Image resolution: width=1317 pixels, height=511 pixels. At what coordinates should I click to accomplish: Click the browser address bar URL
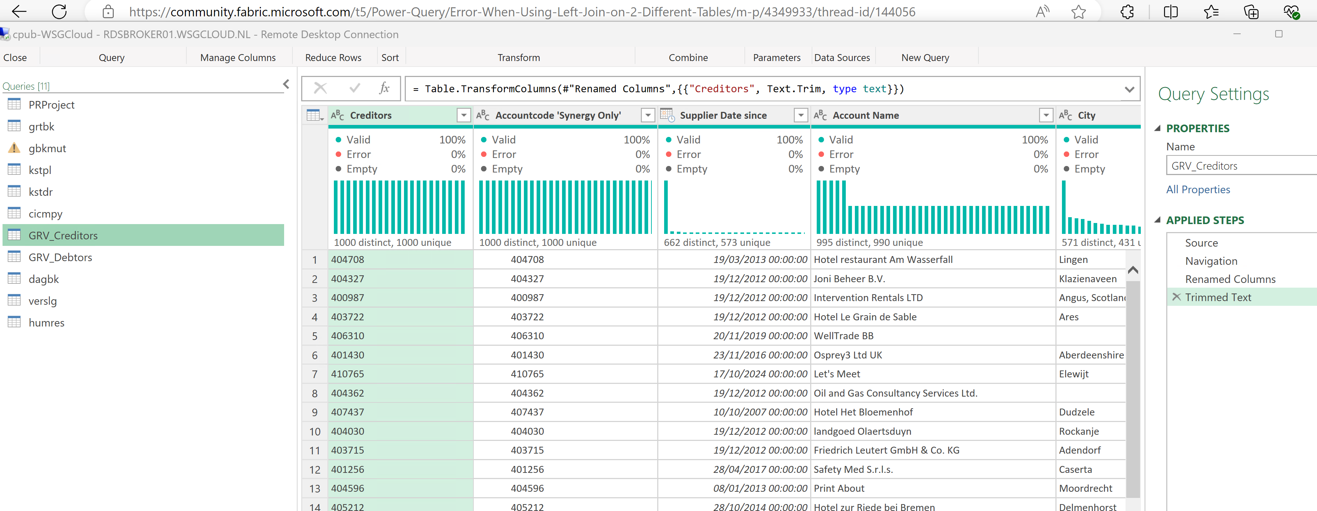pyautogui.click(x=522, y=11)
